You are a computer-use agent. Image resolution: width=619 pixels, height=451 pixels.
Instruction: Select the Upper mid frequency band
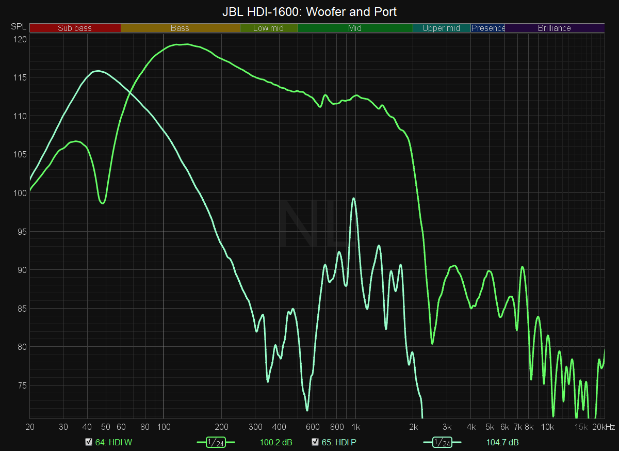click(x=442, y=28)
